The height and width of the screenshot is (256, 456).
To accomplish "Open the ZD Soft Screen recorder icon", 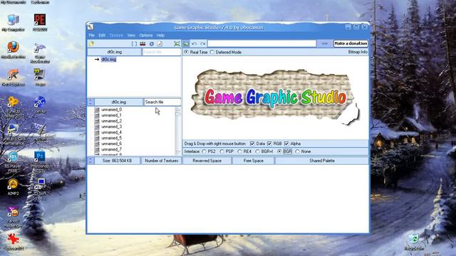I will coord(40,188).
